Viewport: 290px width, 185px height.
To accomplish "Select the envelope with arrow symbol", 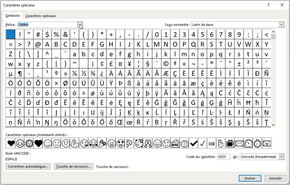I will [x=267, y=143].
